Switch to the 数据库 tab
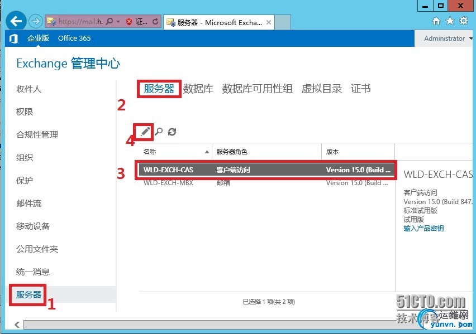 click(198, 89)
